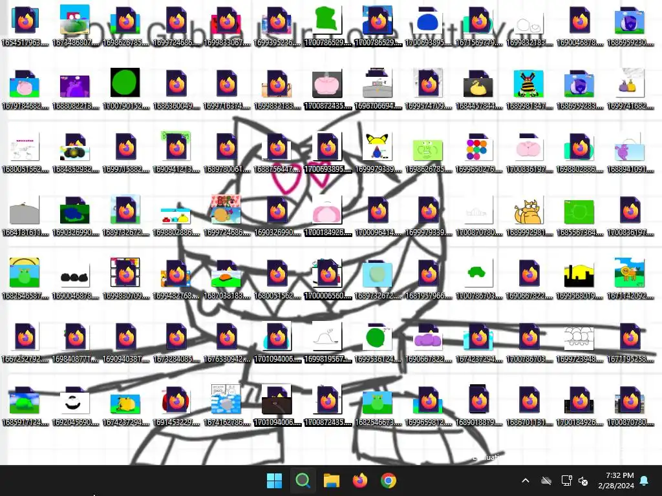Select the file 1686959283 thumbnail

(x=579, y=83)
